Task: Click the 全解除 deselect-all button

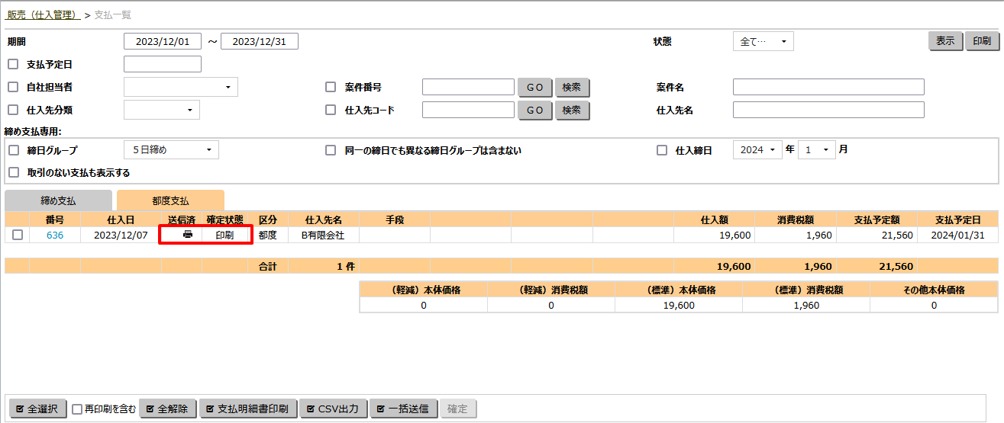Action: tap(167, 409)
